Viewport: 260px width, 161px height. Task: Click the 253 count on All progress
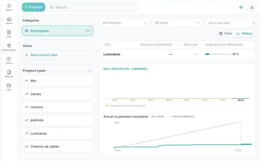click(x=88, y=31)
